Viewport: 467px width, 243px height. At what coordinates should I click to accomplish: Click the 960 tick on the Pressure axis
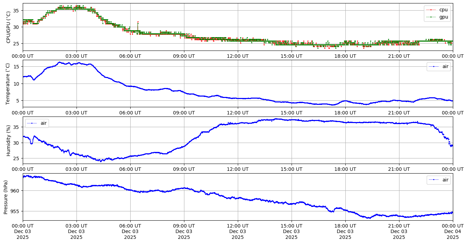16,191
